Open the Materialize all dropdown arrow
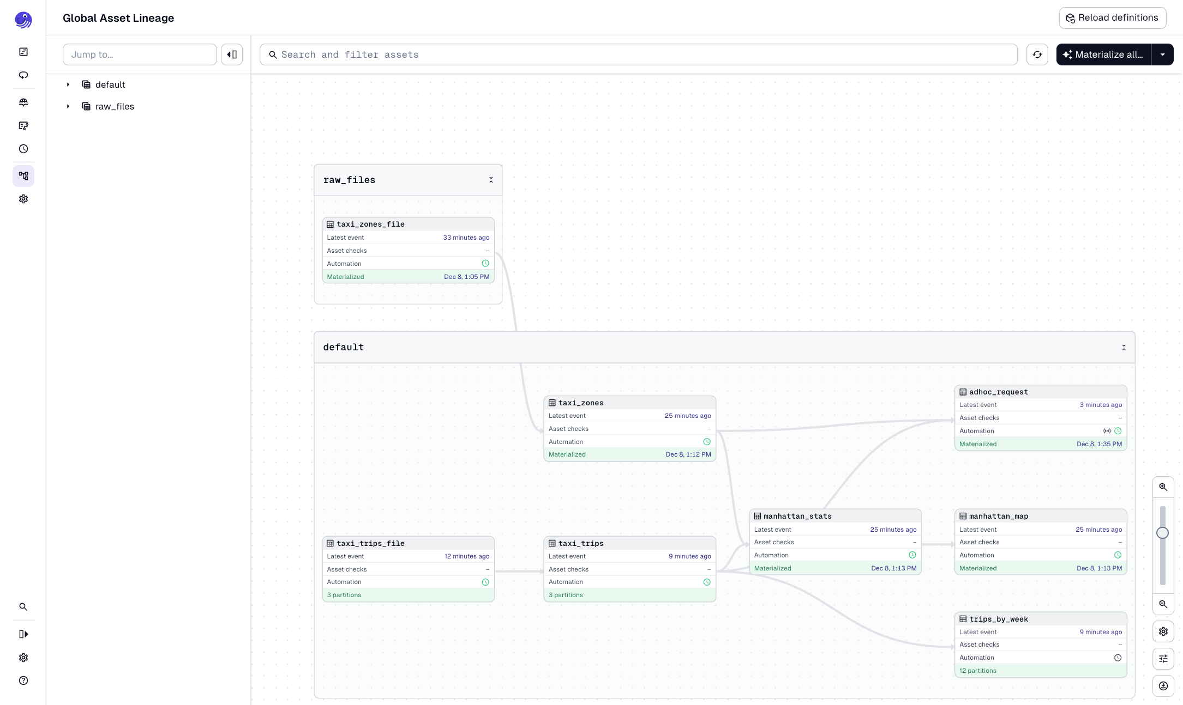The height and width of the screenshot is (705, 1183). point(1163,54)
